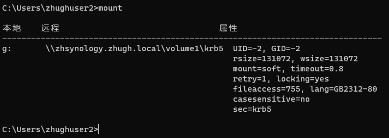
Task: Click the 本地 column header
Action: 12,28
